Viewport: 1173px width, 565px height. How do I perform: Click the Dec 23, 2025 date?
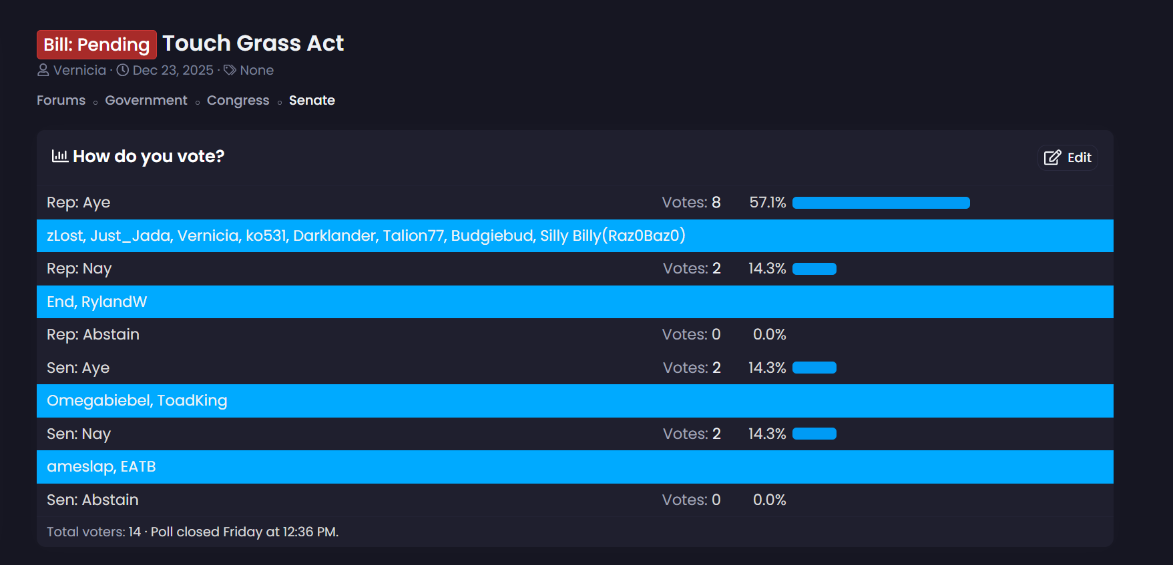point(173,70)
